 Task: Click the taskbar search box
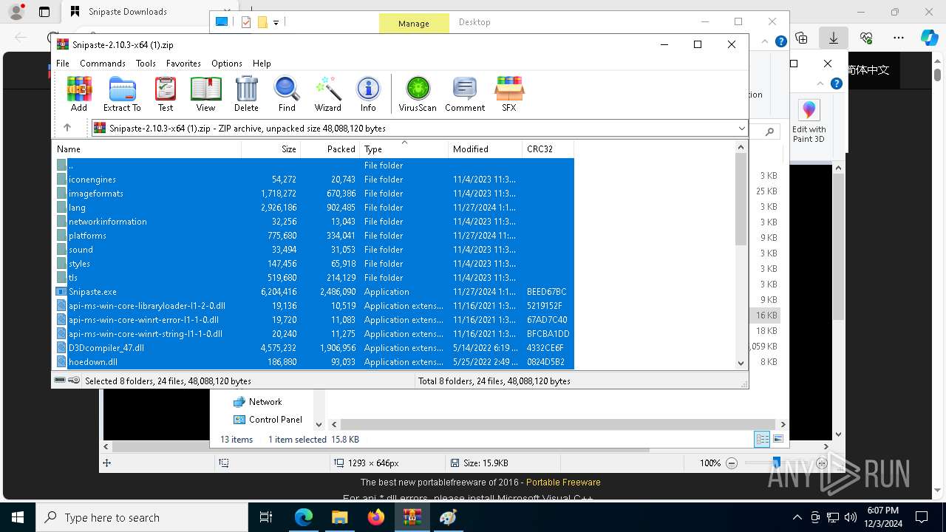(142, 517)
